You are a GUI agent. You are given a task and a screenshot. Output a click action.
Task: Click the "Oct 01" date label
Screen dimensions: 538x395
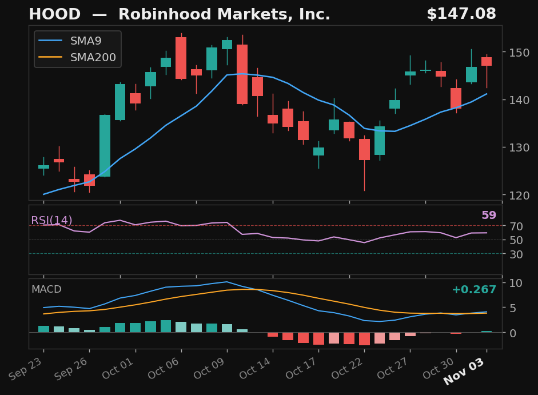coord(118,368)
